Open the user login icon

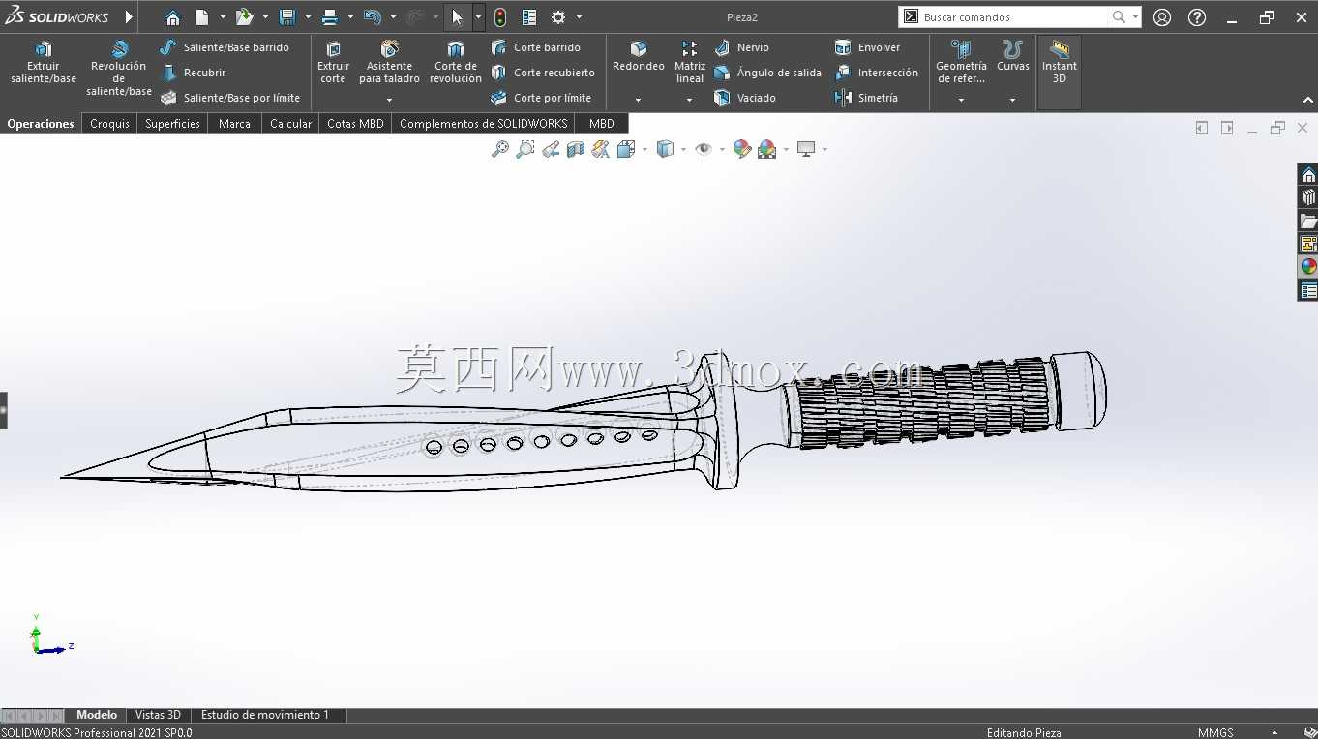click(x=1162, y=17)
